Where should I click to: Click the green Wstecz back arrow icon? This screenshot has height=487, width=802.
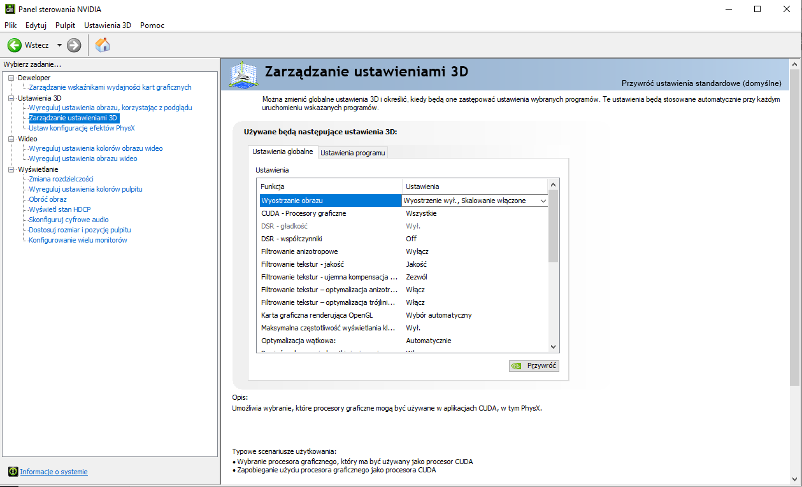[15, 45]
